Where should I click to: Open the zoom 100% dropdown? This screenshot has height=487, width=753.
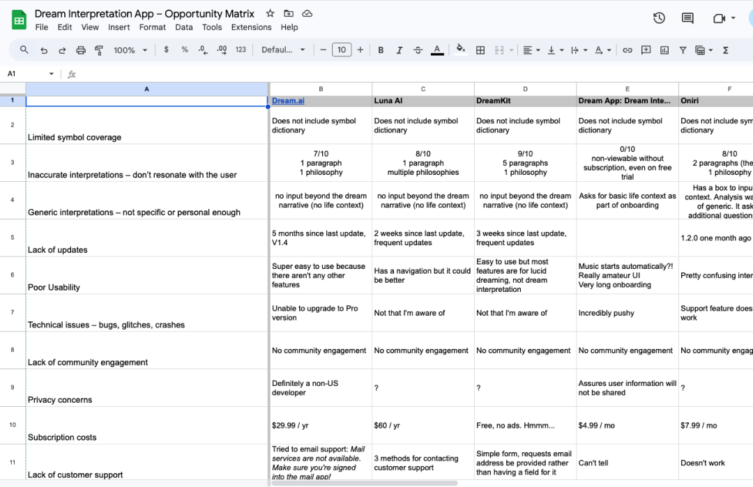tap(130, 50)
